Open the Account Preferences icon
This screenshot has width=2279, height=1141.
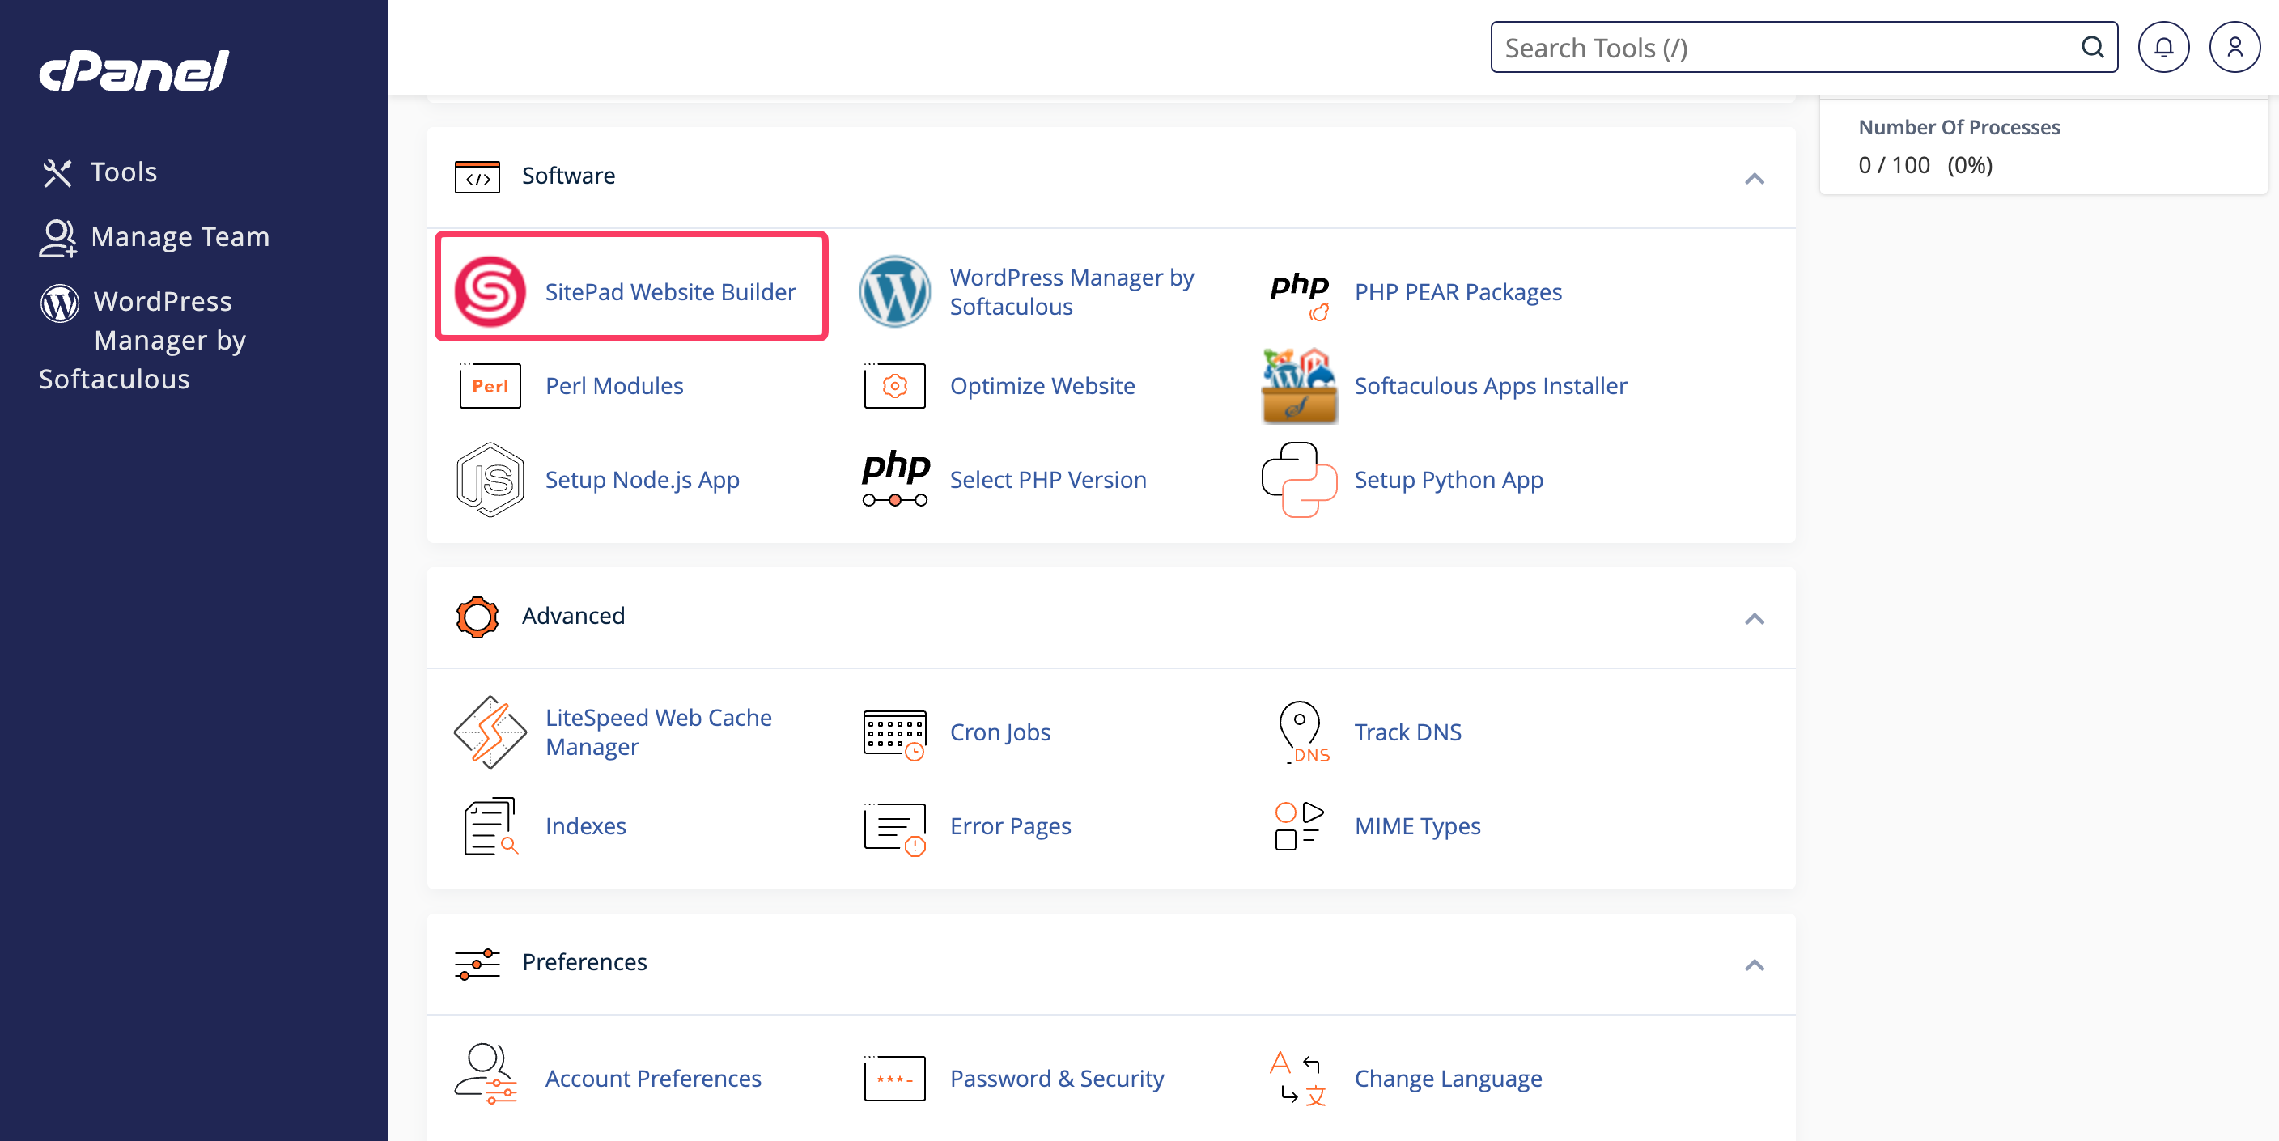486,1074
